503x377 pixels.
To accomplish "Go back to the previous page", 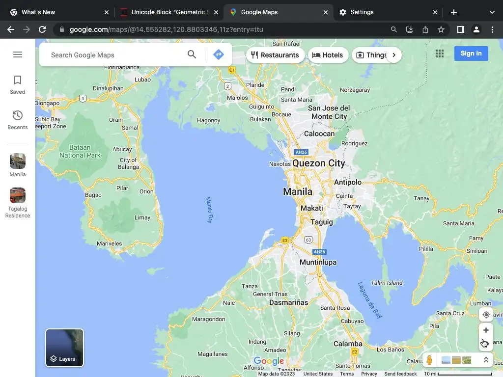I will pyautogui.click(x=11, y=29).
